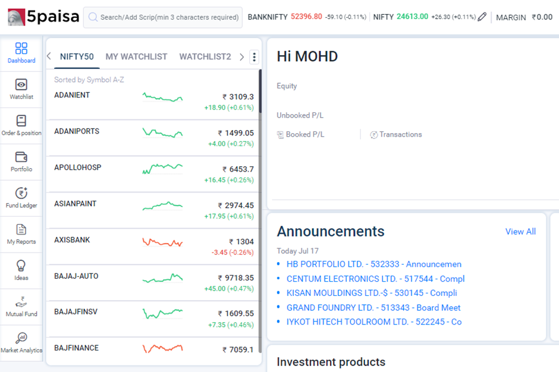The height and width of the screenshot is (372, 559).
Task: Click the APOLLOHOSP mini price chart
Action: [x=162, y=169]
